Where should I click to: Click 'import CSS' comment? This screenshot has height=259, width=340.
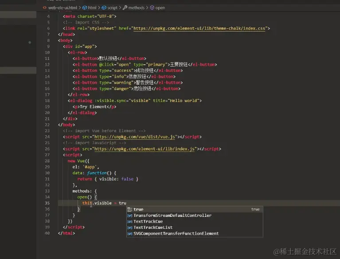click(x=86, y=22)
